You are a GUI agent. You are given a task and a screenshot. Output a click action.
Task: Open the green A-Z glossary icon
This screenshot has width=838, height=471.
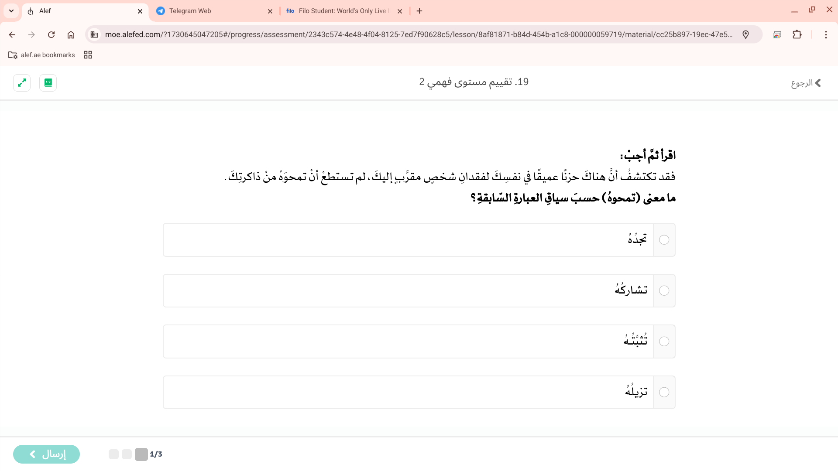tap(48, 83)
